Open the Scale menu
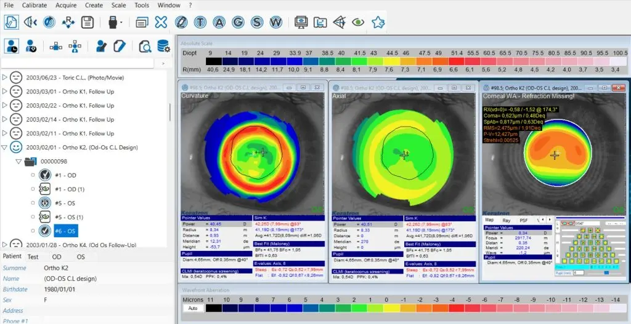Image resolution: width=631 pixels, height=324 pixels. (119, 5)
